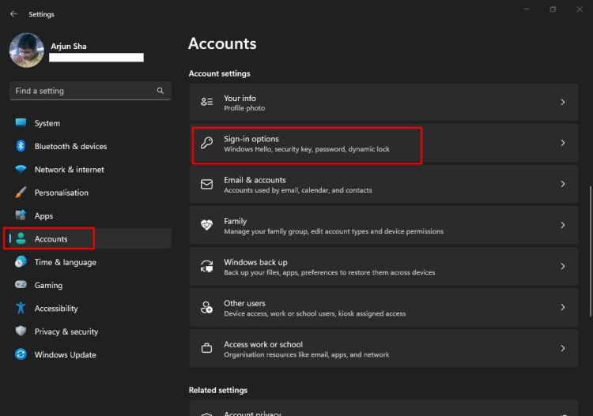Click the Arjun Sha profile picture
593x416 pixels.
click(26, 50)
